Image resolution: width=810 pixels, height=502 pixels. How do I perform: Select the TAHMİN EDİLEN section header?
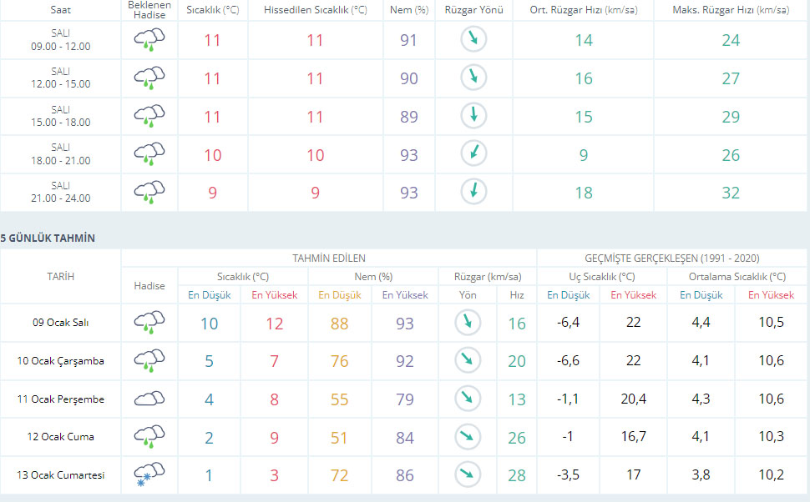coord(329,259)
